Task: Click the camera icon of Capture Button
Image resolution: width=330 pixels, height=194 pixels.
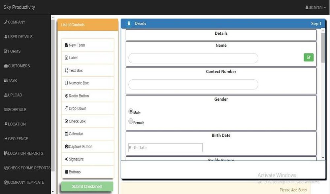Action: click(x=67, y=146)
